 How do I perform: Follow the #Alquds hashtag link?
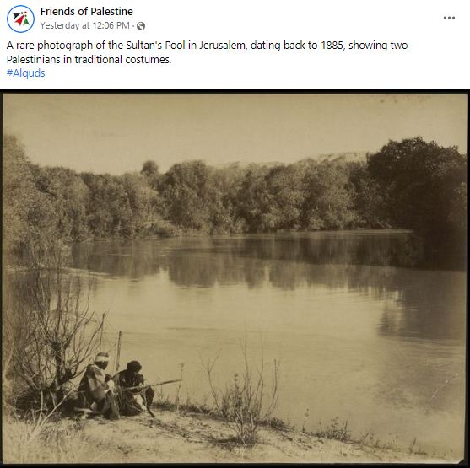click(26, 73)
